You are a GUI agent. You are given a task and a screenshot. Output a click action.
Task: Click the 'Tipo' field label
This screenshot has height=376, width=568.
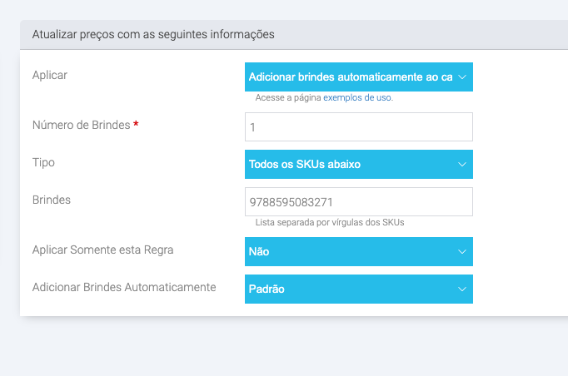tap(43, 162)
